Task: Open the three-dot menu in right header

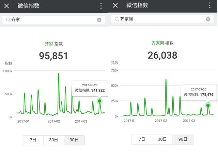Action: (x=209, y=5)
